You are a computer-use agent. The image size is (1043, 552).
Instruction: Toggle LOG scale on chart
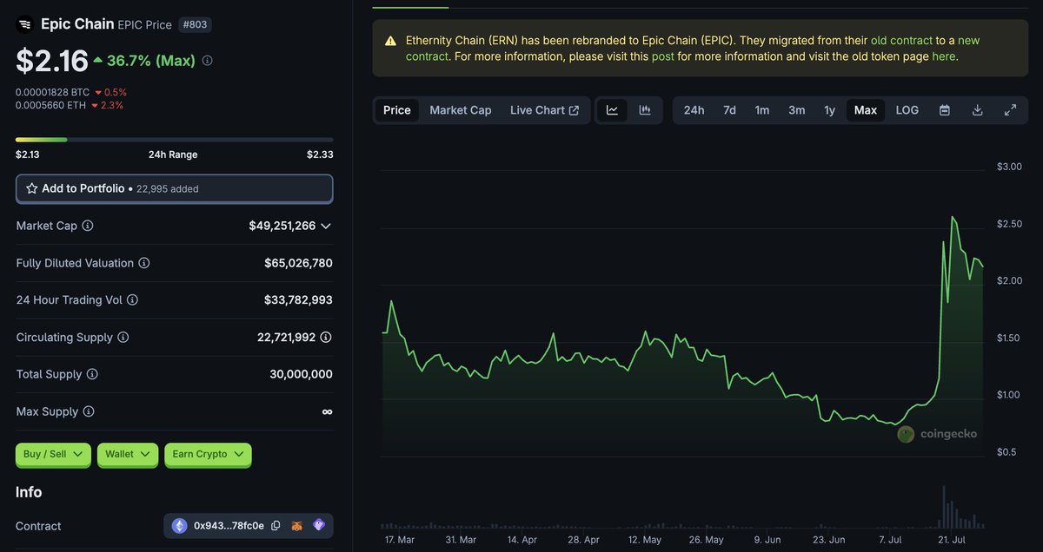907,110
